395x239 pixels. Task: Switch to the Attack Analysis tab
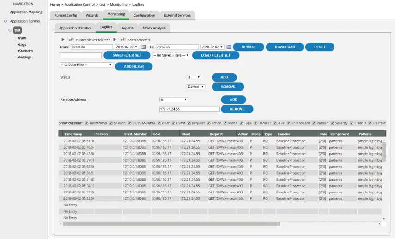click(154, 28)
